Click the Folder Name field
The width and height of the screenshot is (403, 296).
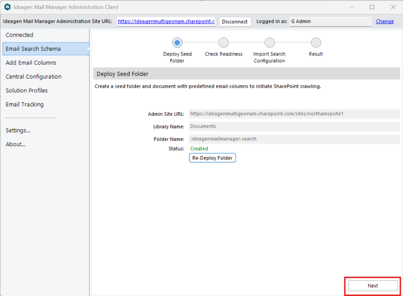click(x=294, y=139)
